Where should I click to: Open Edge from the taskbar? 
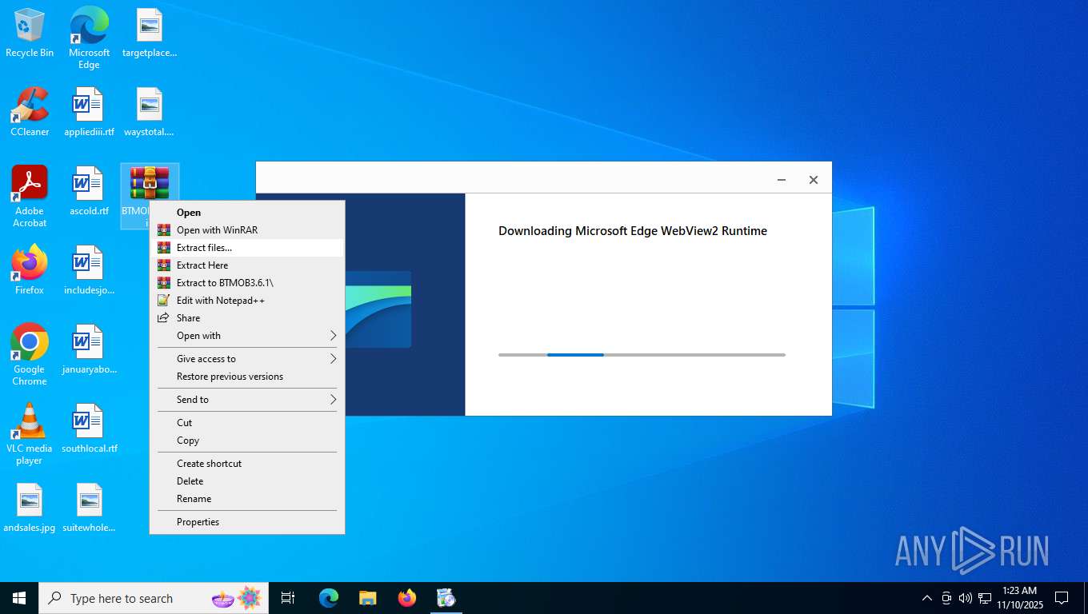(329, 598)
